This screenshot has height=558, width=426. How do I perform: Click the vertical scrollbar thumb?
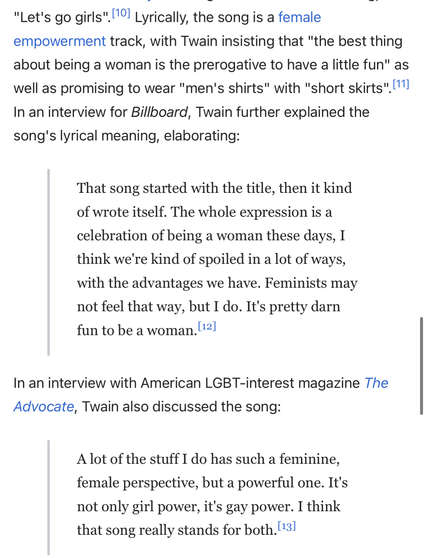click(421, 366)
